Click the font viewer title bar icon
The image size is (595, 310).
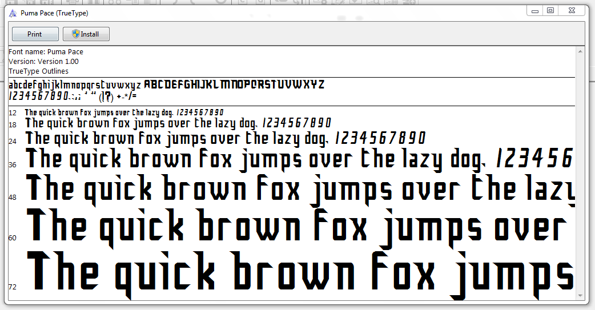pyautogui.click(x=13, y=13)
